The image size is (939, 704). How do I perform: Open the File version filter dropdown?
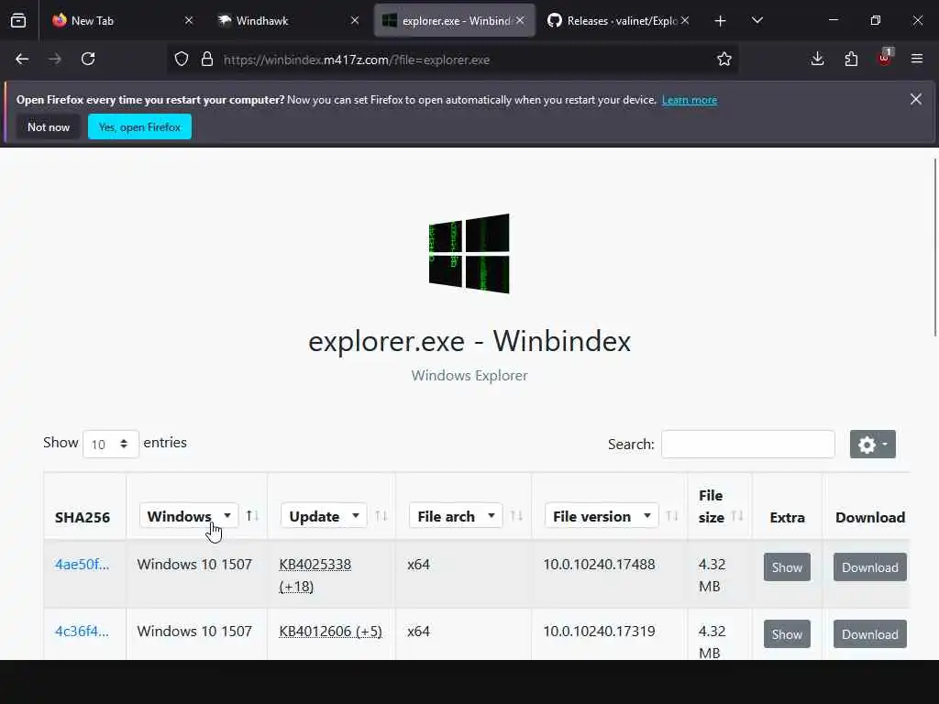(x=602, y=516)
